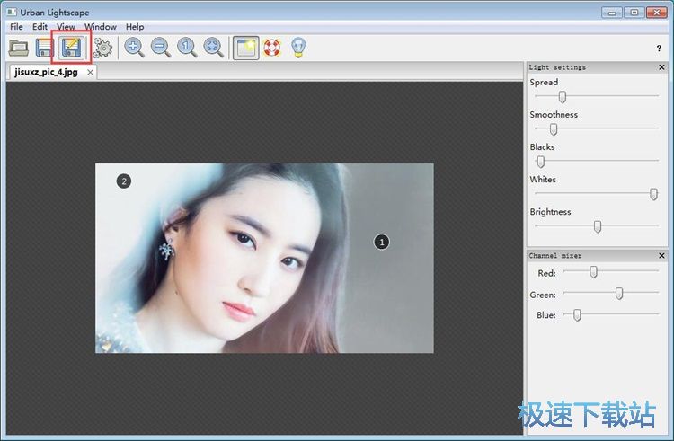Zoom in with the plus magnifier
This screenshot has width=674, height=441.
(x=135, y=48)
